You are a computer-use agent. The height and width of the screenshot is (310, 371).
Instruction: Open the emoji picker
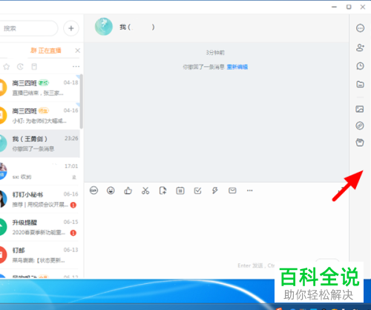111,190
